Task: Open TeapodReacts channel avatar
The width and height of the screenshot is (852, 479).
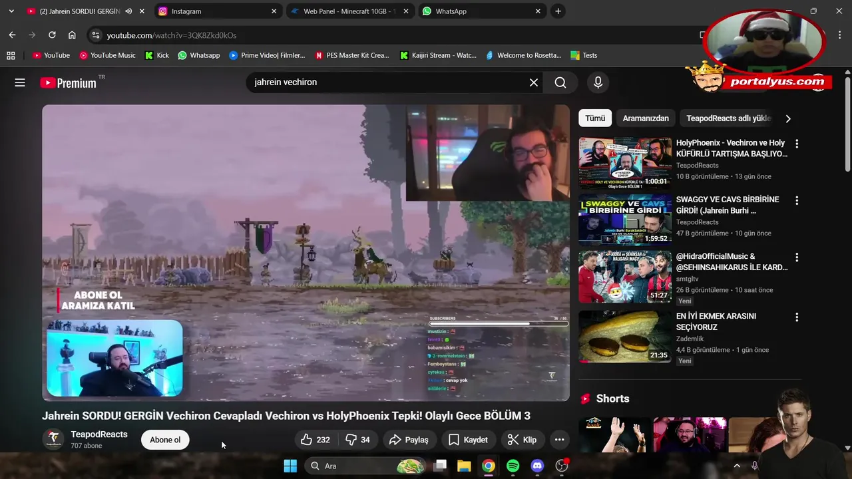Action: [x=53, y=439]
